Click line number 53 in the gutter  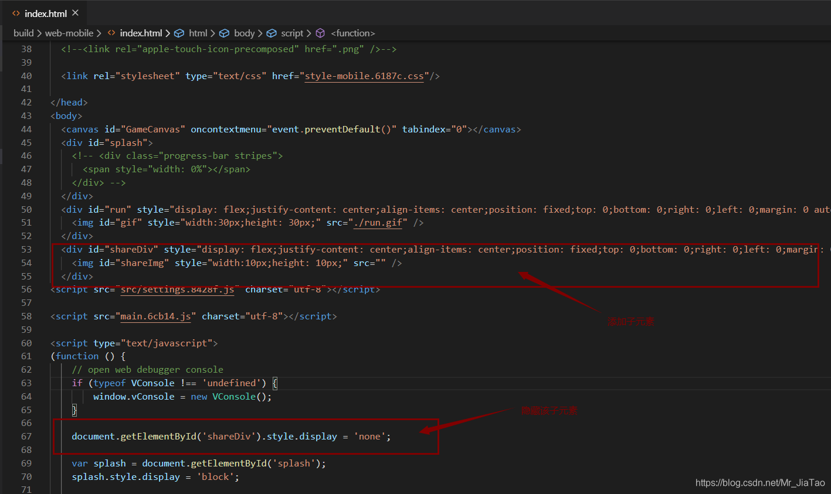point(26,250)
